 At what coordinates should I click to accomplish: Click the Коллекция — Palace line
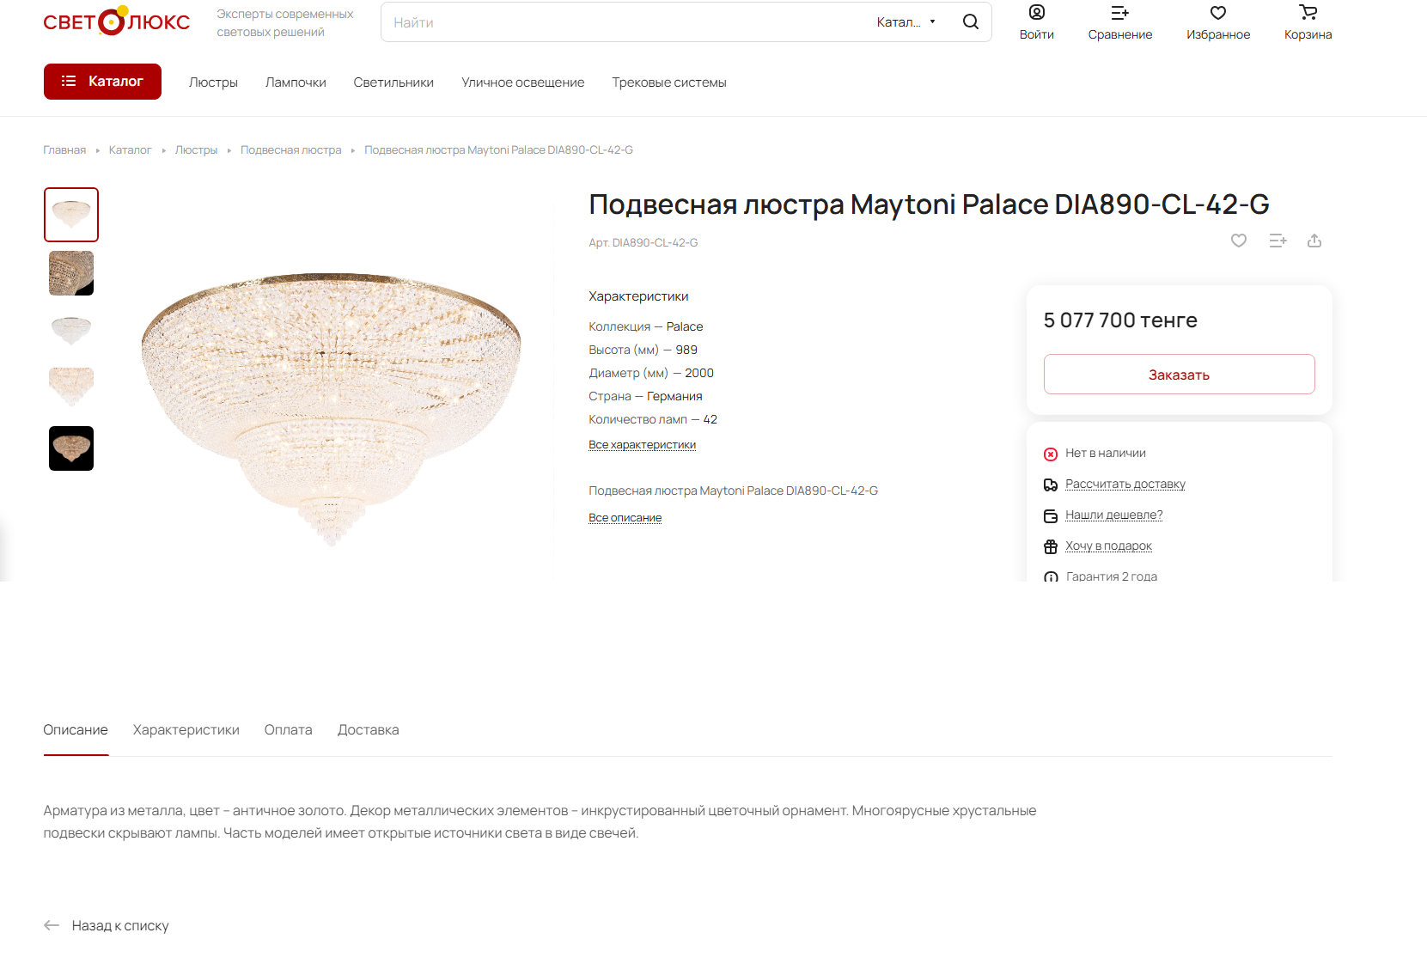[x=645, y=326]
